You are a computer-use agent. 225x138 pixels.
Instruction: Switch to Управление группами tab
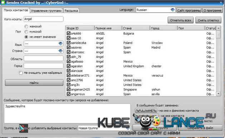click(x=46, y=11)
